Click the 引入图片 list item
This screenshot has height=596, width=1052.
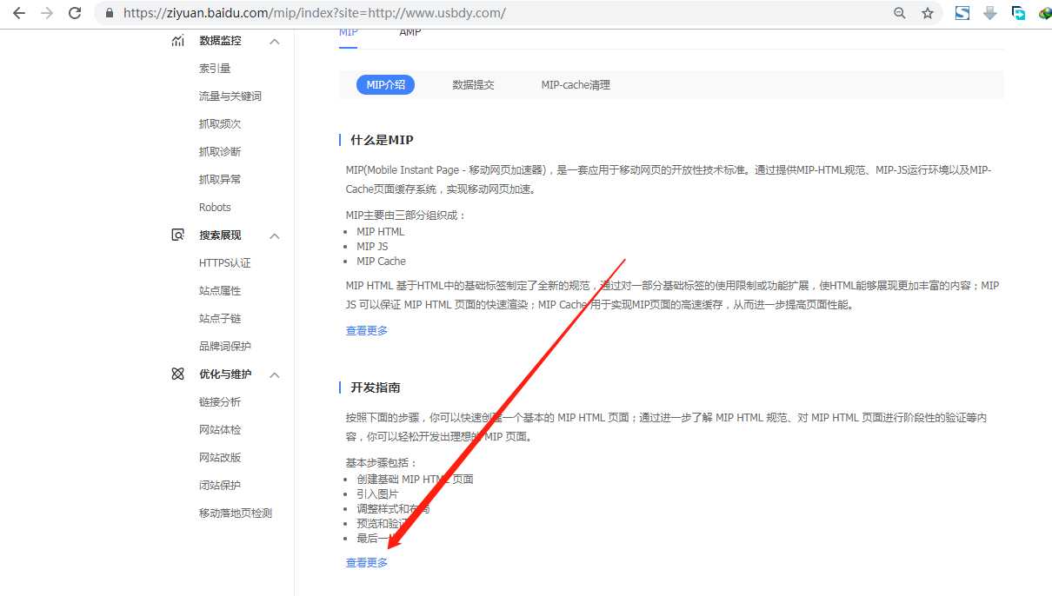(x=377, y=494)
